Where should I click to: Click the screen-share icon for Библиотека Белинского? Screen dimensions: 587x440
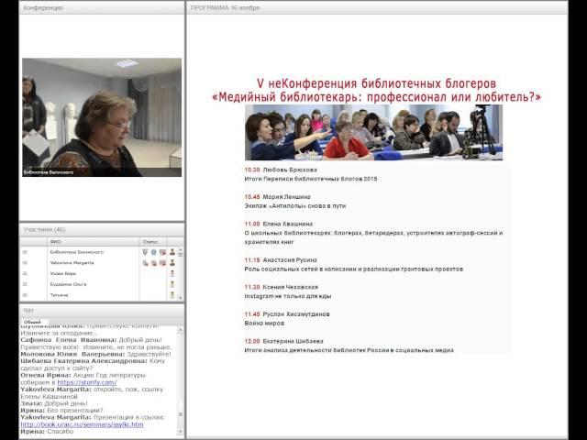pos(162,251)
